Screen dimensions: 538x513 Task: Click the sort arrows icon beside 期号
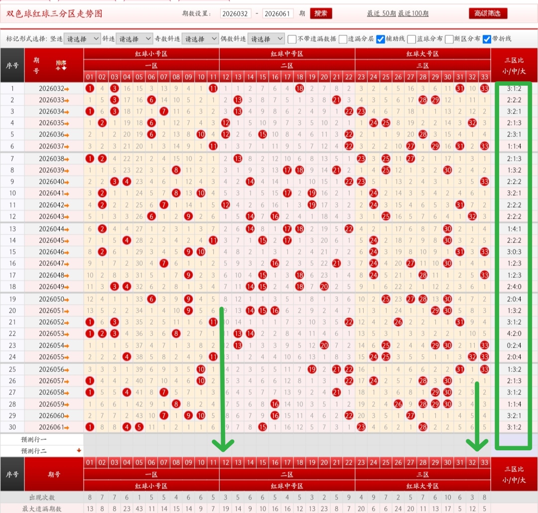[x=61, y=65]
